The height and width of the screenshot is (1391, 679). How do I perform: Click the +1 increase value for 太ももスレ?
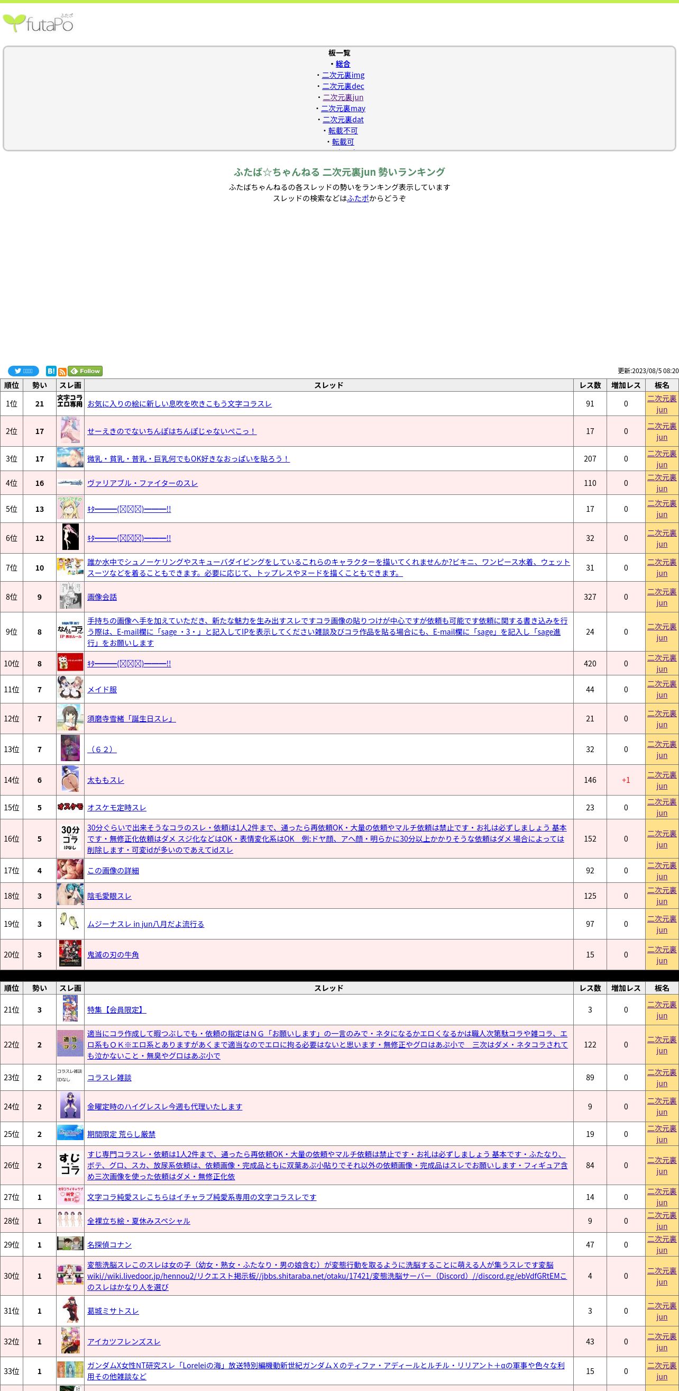click(626, 780)
